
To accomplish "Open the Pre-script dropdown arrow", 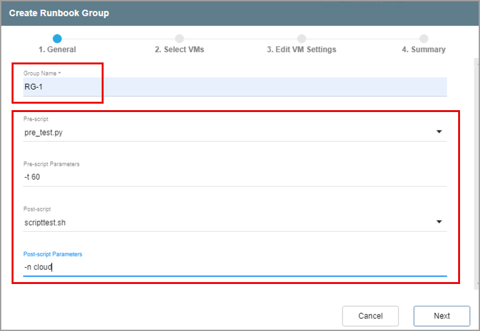I will [x=439, y=132].
